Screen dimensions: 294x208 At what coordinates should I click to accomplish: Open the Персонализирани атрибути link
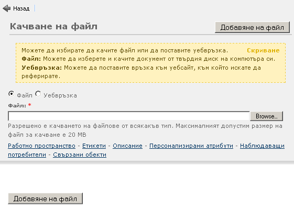(191, 146)
